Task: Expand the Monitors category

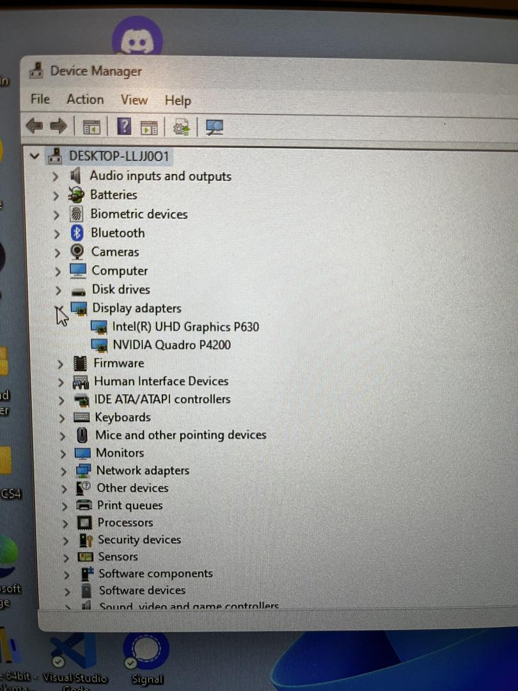Action: pyautogui.click(x=63, y=454)
